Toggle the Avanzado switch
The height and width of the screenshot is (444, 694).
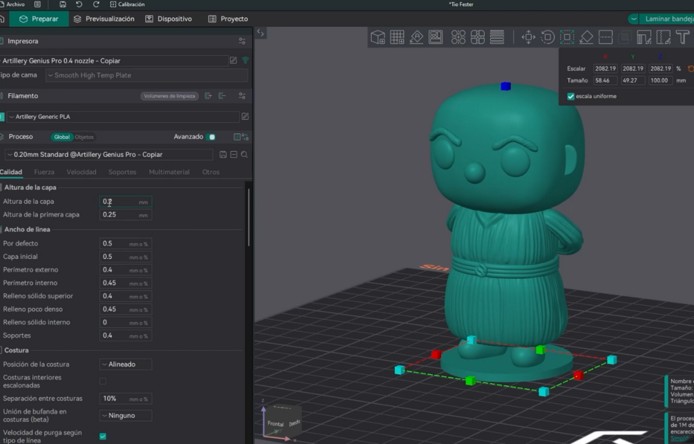coord(211,137)
